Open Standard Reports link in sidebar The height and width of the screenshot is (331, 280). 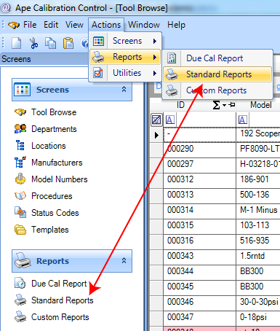click(63, 300)
